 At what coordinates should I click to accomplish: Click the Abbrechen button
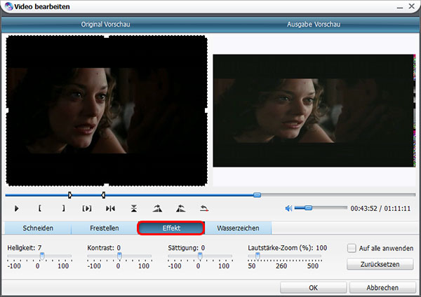click(x=382, y=288)
